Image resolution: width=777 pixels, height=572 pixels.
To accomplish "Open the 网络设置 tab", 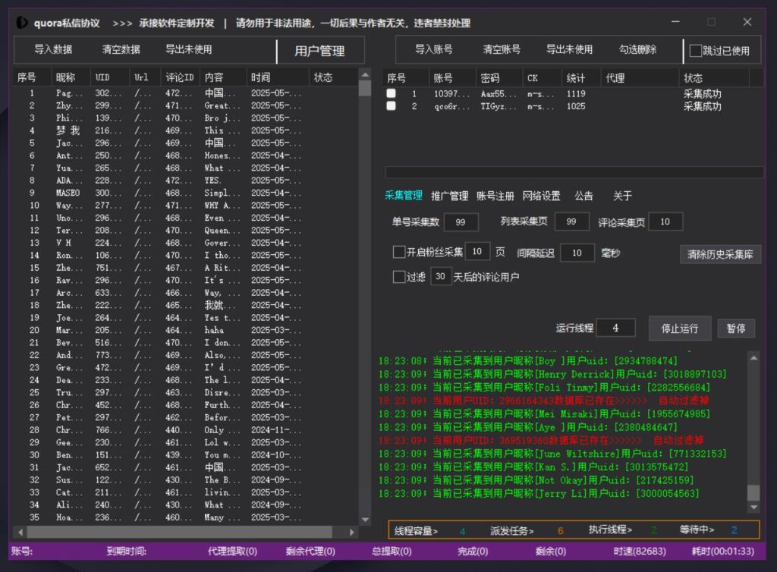I will tap(541, 196).
